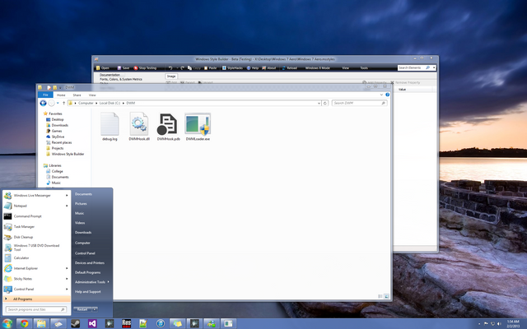The image size is (527, 329).
Task: Expand Internet Explorer jump list arrow
Action: (x=67, y=268)
